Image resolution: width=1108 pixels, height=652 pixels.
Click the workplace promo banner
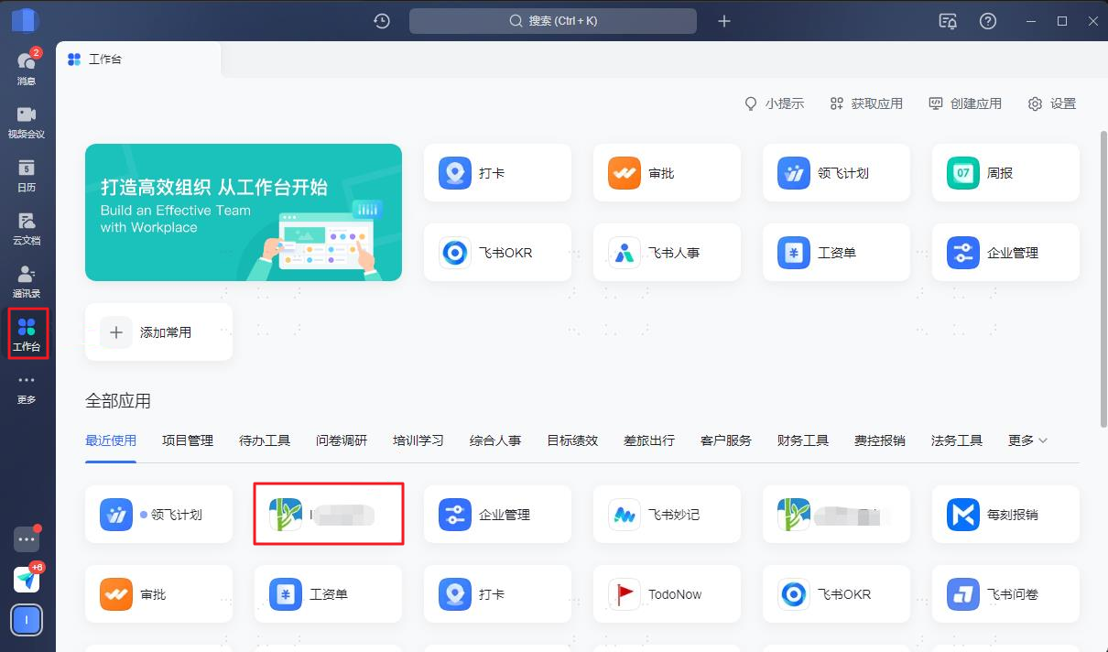pyautogui.click(x=244, y=212)
